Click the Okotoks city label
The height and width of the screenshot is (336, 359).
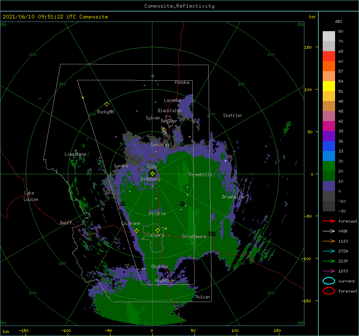pos(160,266)
